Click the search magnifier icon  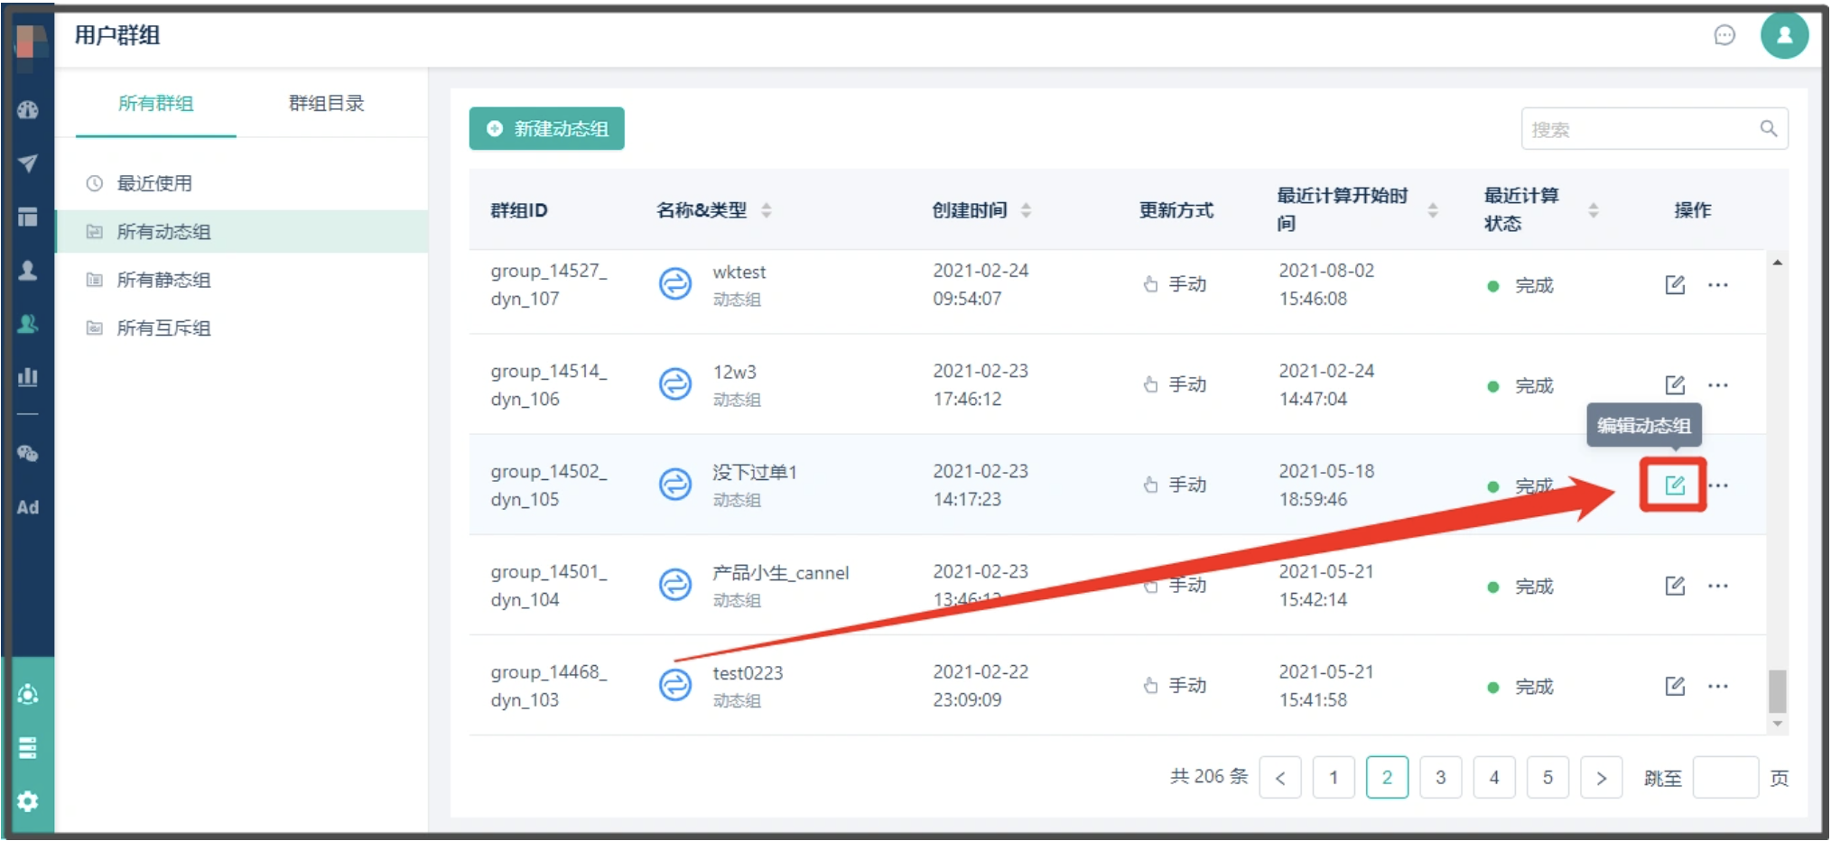pos(1768,129)
